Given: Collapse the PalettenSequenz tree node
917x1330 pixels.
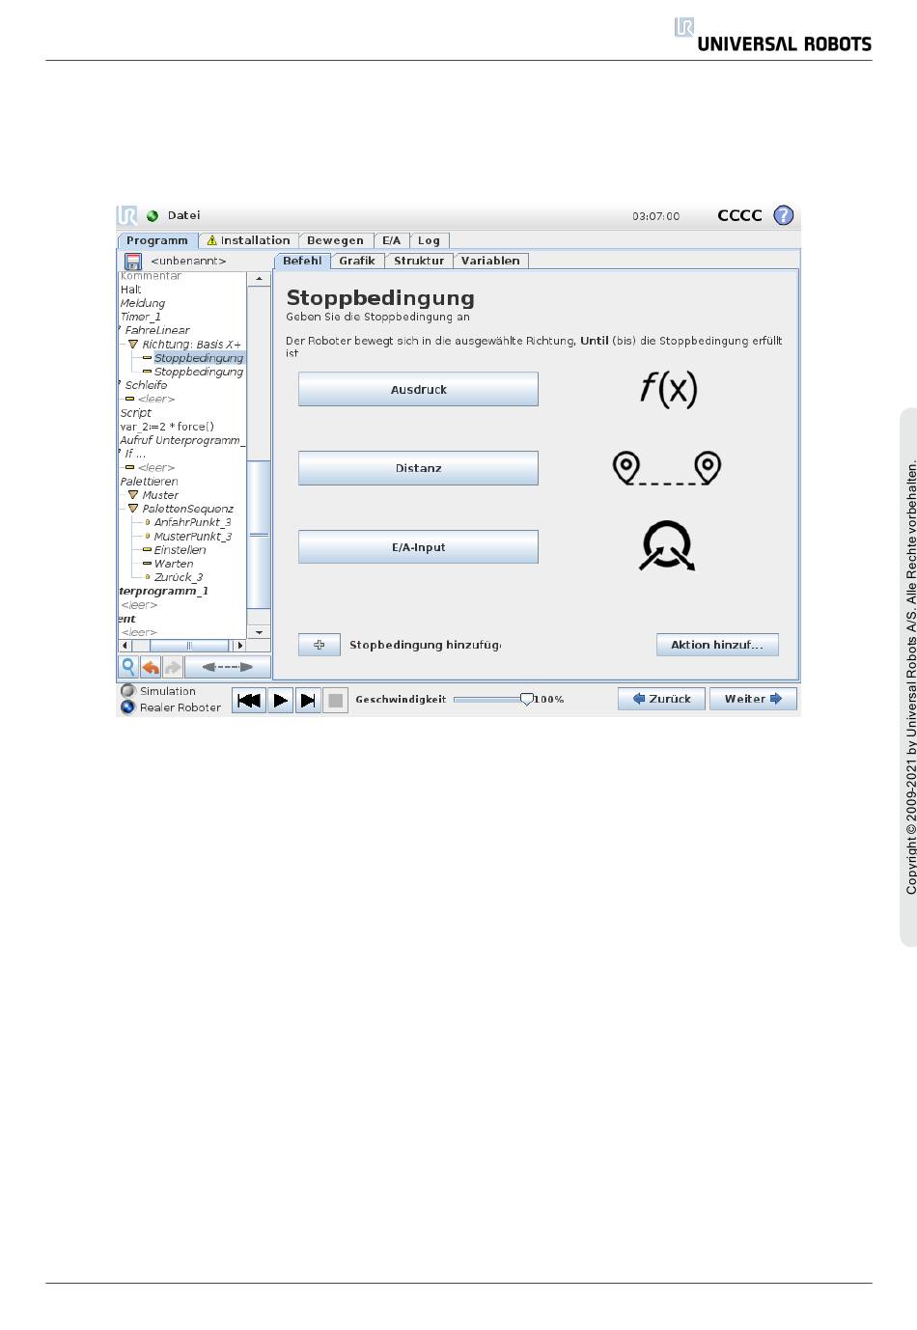Looking at the screenshot, I should click(133, 509).
